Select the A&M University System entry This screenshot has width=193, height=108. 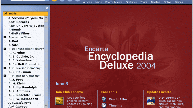pos(26,26)
